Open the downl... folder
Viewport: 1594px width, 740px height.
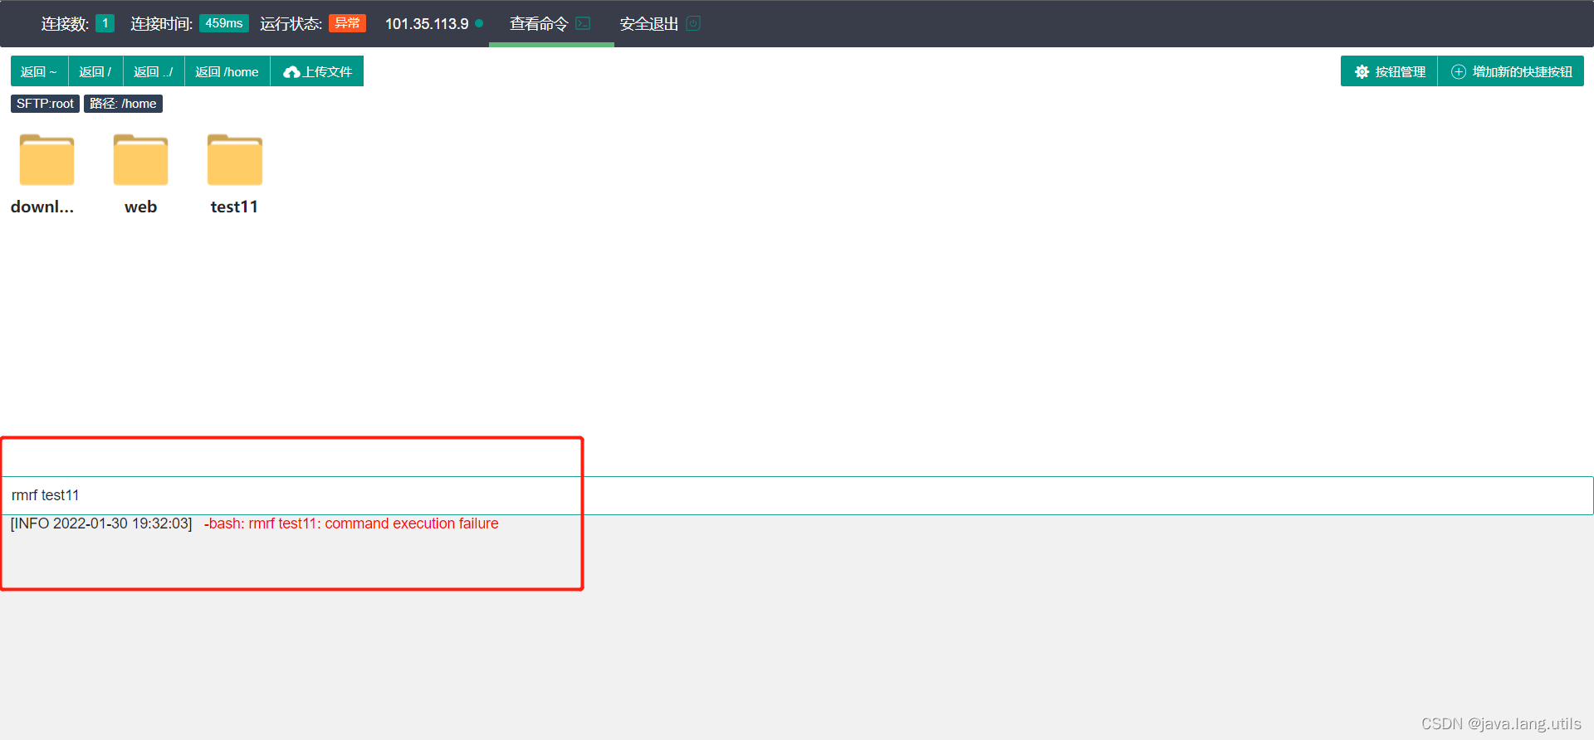pos(46,160)
